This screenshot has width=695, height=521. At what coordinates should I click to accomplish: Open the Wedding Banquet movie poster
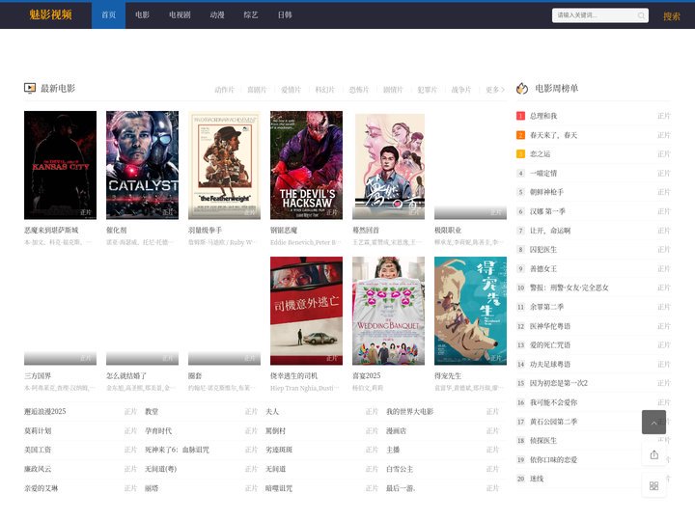(388, 311)
